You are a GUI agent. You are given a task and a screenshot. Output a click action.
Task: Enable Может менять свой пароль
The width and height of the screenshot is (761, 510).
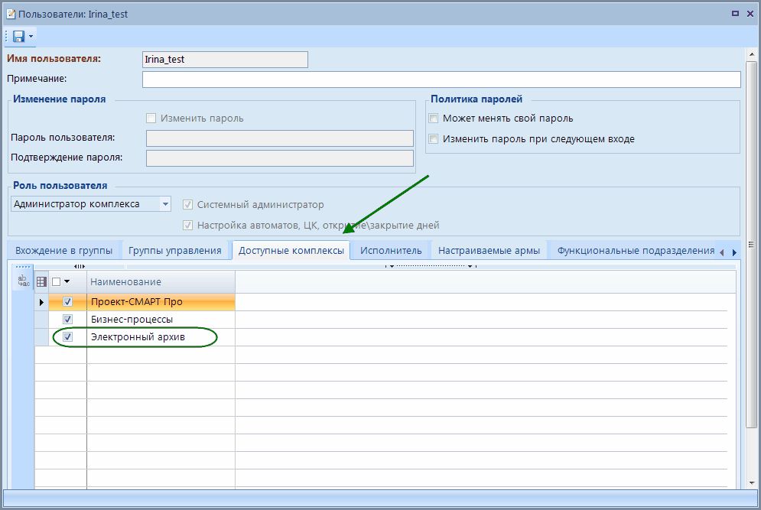coord(434,119)
